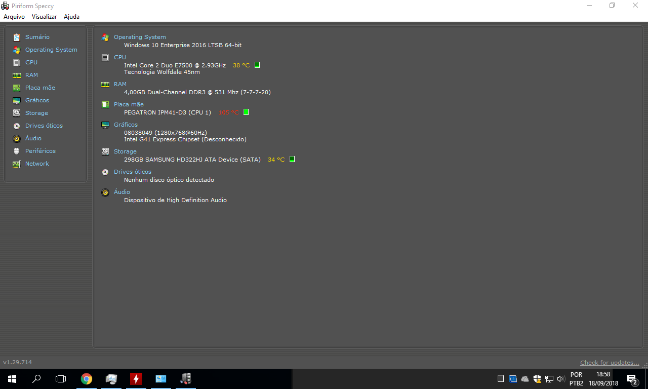Click the Storage drive icon in summary
Viewport: 648px width, 389px height.
105,151
